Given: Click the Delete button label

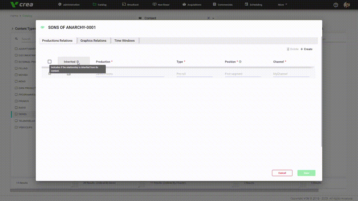Looking at the screenshot, I should point(294,49).
